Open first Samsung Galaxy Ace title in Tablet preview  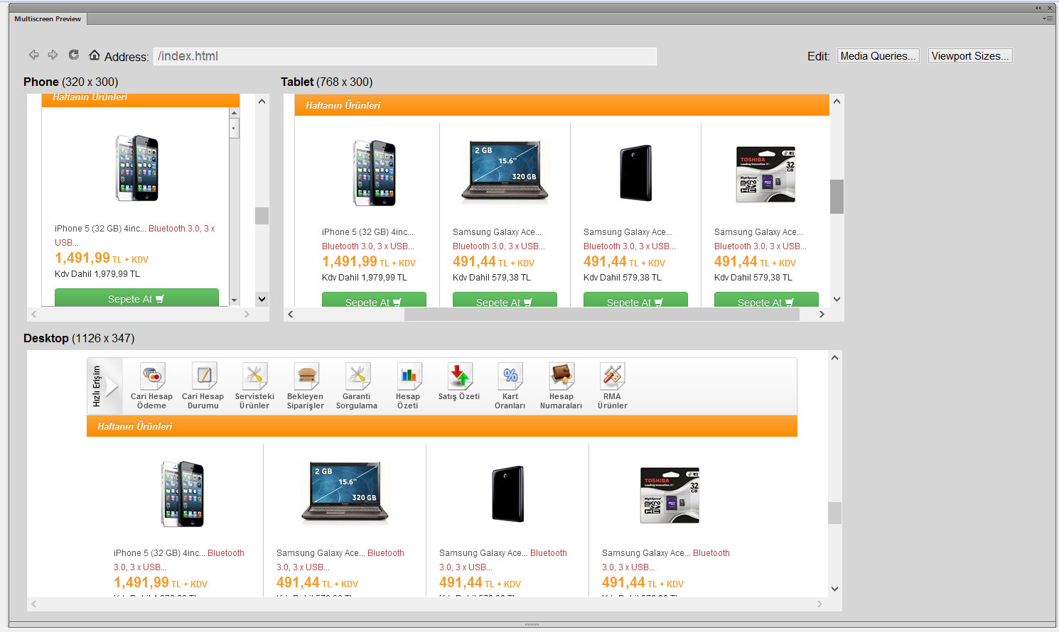pyautogui.click(x=497, y=232)
